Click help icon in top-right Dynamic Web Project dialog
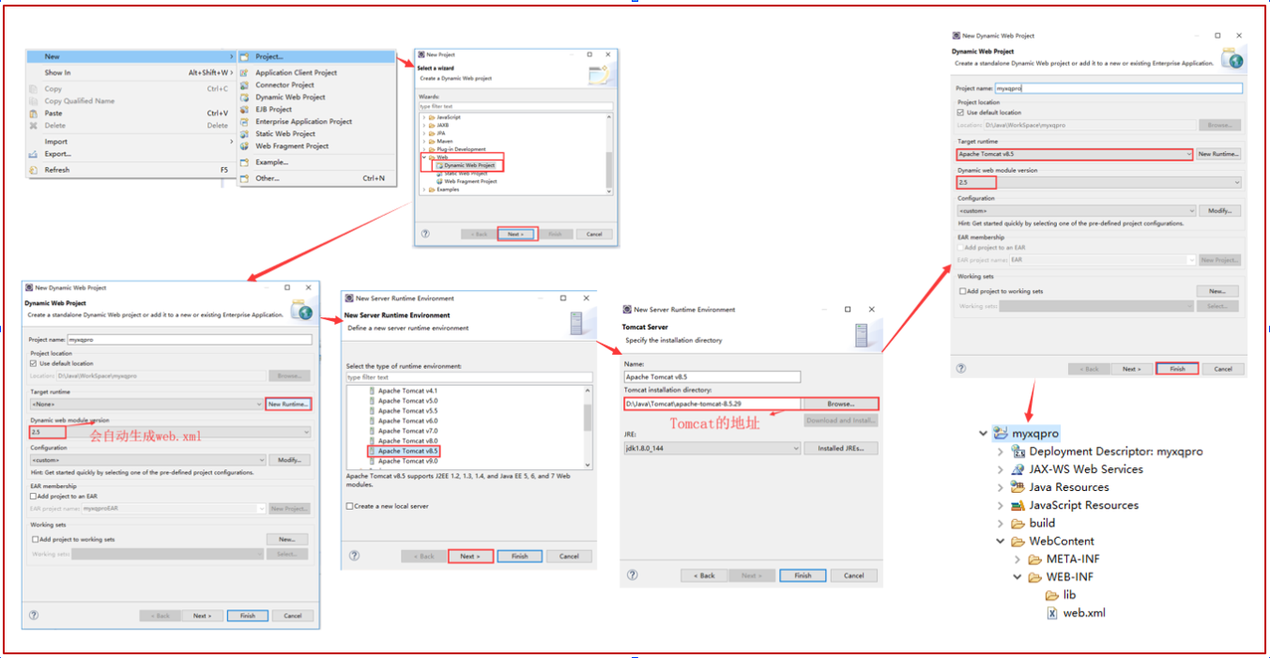 [x=960, y=369]
